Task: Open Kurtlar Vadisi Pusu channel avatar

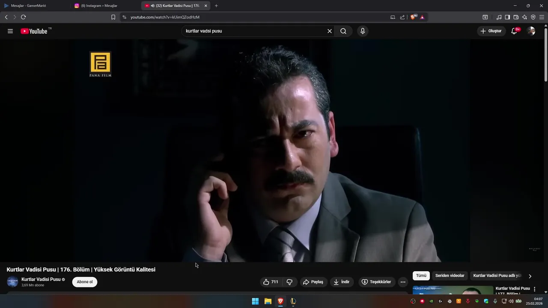Action: [x=12, y=282]
